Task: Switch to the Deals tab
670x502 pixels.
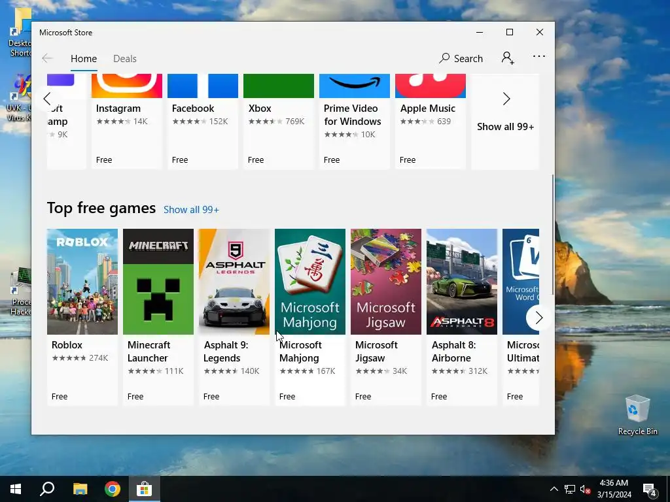Action: click(125, 58)
